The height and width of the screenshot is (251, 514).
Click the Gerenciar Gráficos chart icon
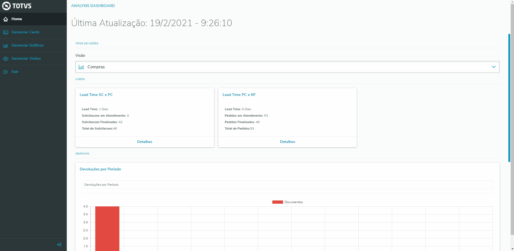6,45
